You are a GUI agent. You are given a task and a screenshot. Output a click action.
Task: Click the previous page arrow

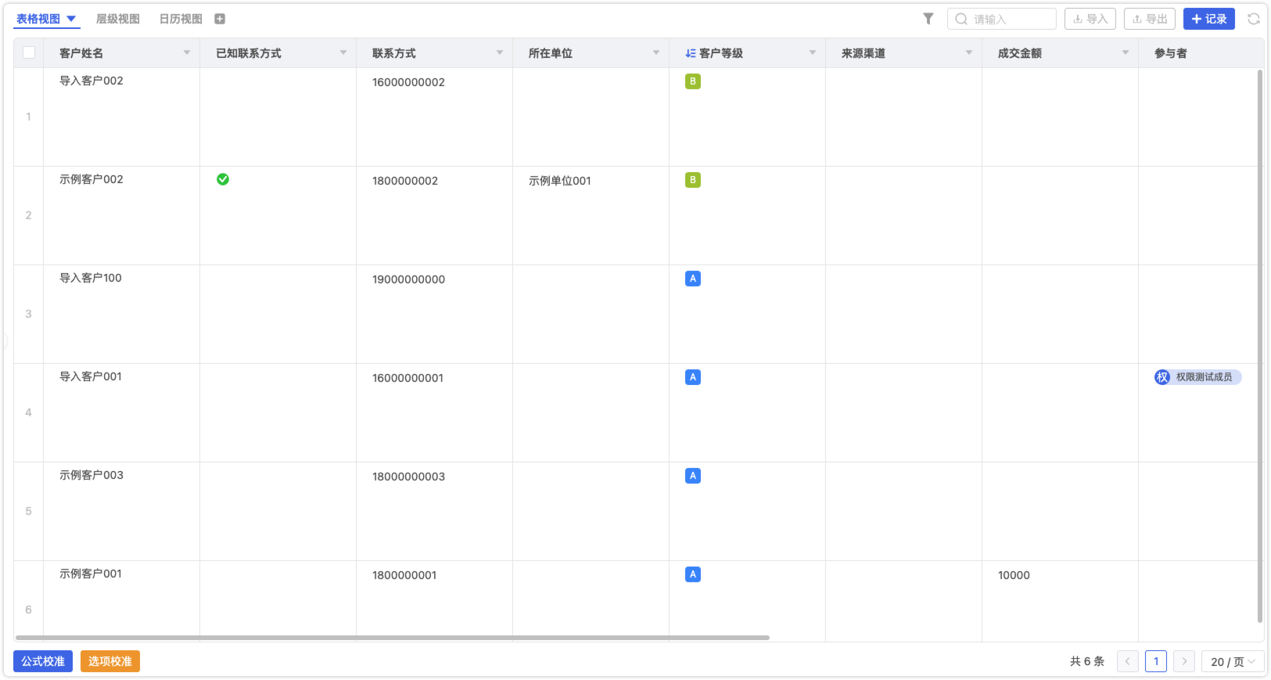pyautogui.click(x=1128, y=661)
